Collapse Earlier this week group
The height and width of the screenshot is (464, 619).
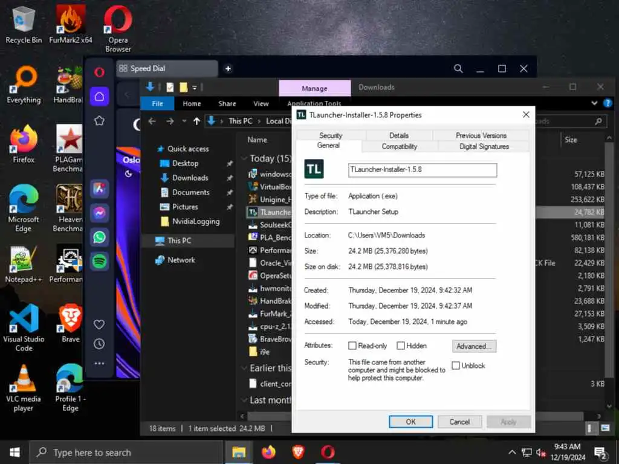(244, 368)
